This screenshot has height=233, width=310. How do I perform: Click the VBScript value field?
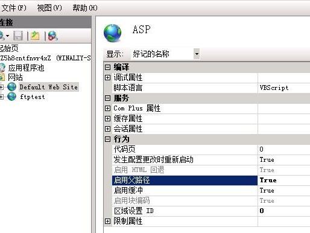coord(284,88)
